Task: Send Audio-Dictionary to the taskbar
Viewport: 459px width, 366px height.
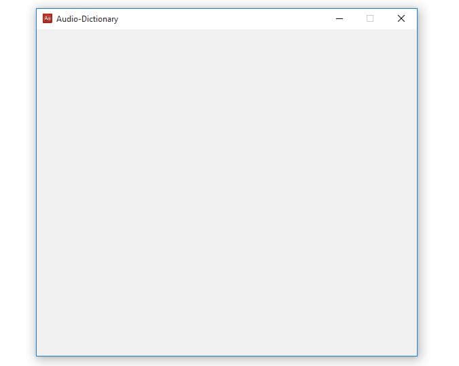Action: (339, 18)
